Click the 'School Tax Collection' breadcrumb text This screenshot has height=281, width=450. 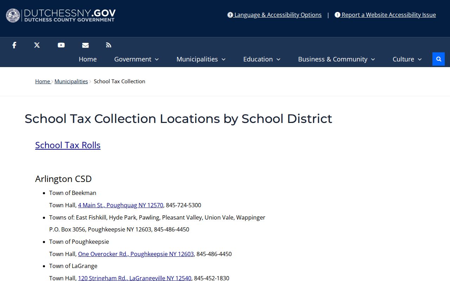click(120, 81)
